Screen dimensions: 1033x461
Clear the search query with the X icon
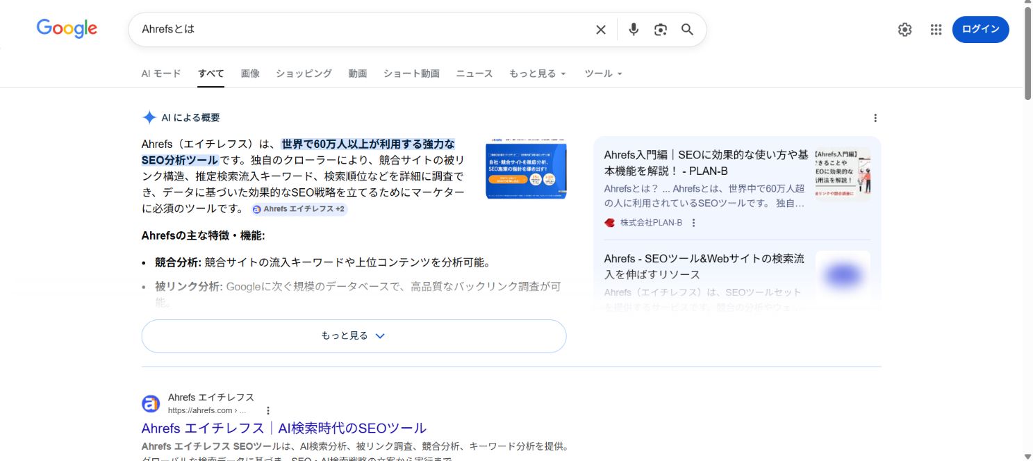600,29
